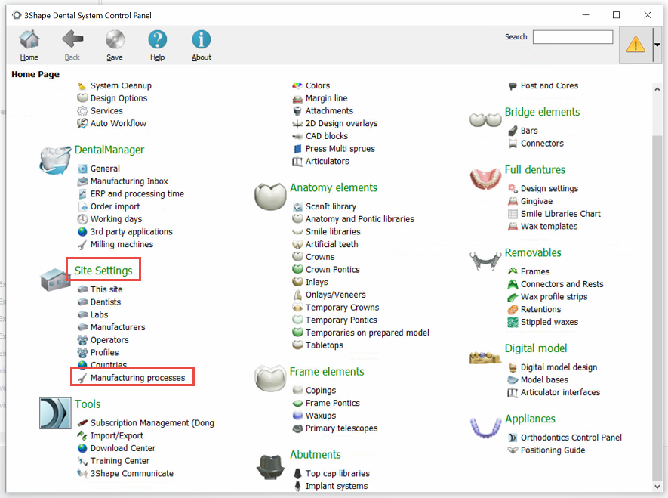Open the About info icon
The height and width of the screenshot is (498, 668).
coord(201,39)
